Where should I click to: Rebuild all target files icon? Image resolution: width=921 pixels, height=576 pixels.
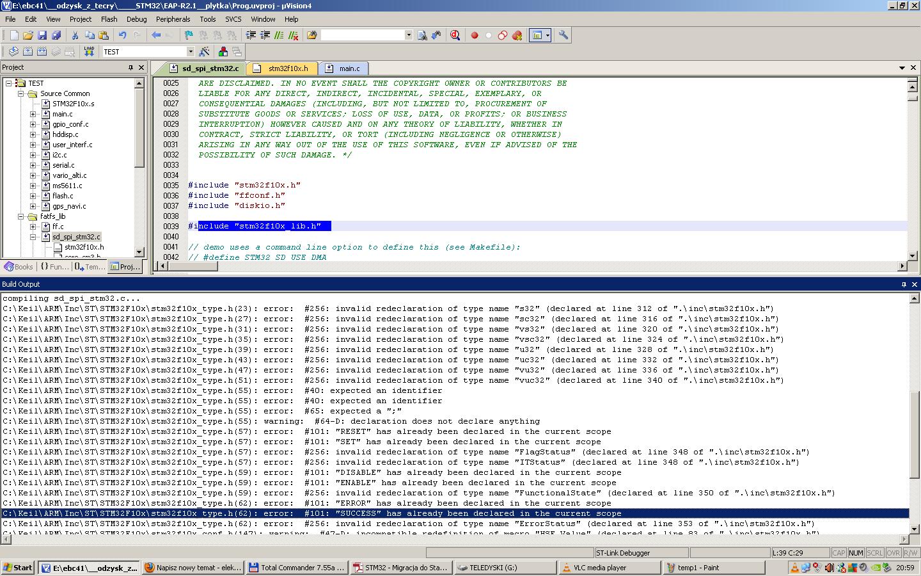42,51
